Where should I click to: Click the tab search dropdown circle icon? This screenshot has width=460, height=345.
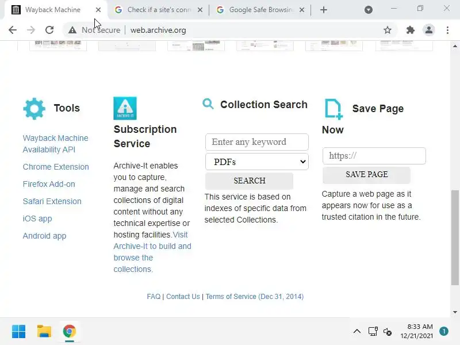[369, 10]
